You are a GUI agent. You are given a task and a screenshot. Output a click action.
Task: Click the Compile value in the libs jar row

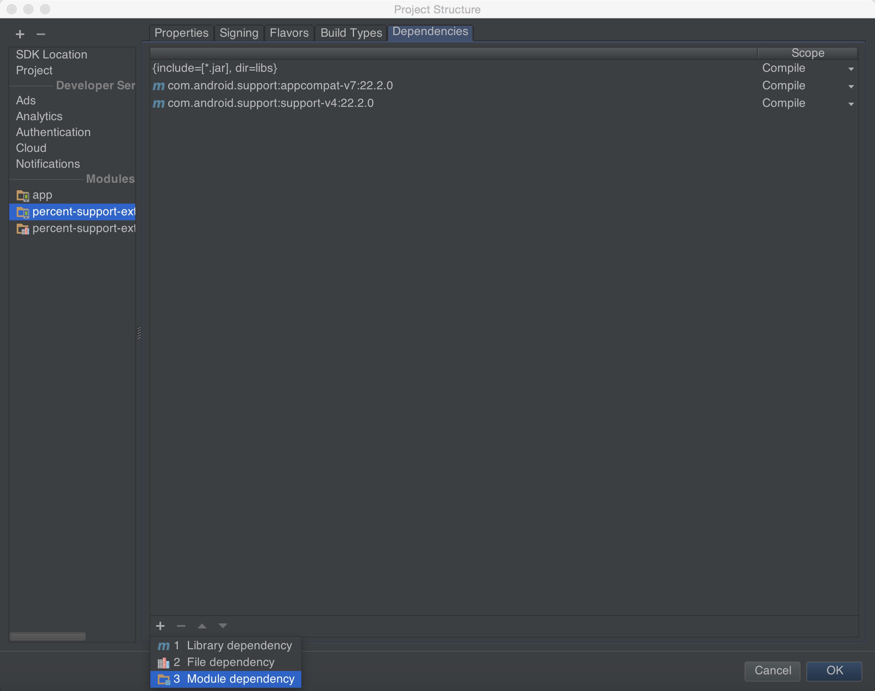[784, 68]
